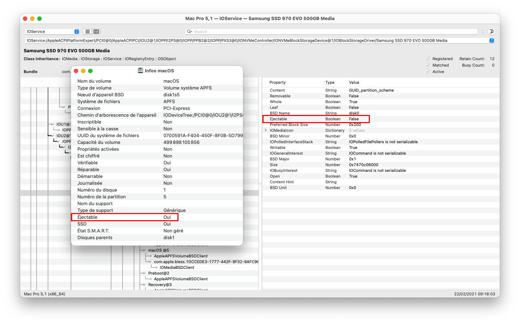
Task: Toggle the Matched checkbox
Action: coord(428,65)
